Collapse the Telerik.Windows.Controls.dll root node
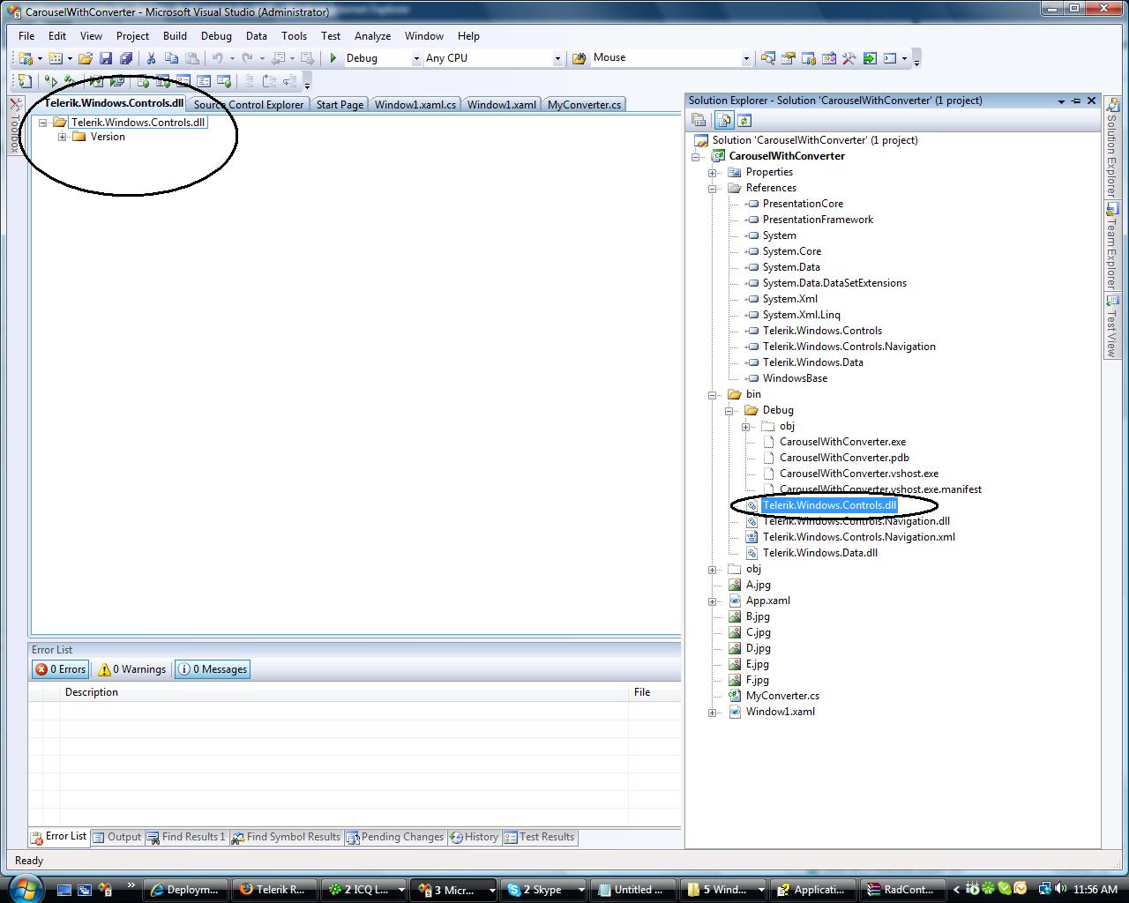 (x=42, y=123)
